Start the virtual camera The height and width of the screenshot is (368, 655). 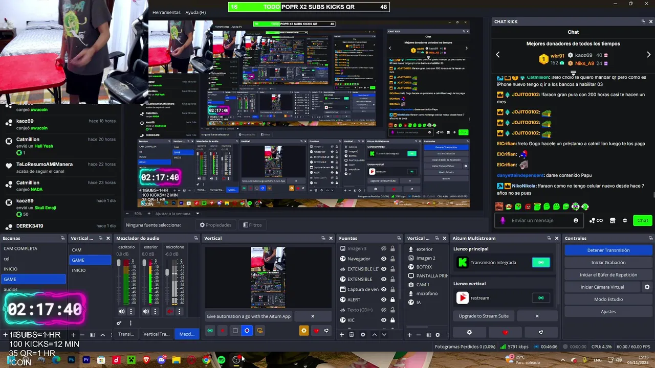[602, 287]
